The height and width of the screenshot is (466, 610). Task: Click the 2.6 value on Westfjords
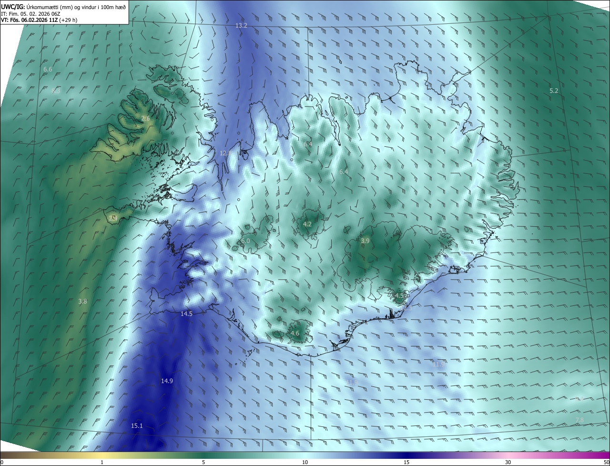tap(145, 119)
